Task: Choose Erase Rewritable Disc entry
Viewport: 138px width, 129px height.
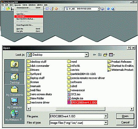Action: (29, 25)
